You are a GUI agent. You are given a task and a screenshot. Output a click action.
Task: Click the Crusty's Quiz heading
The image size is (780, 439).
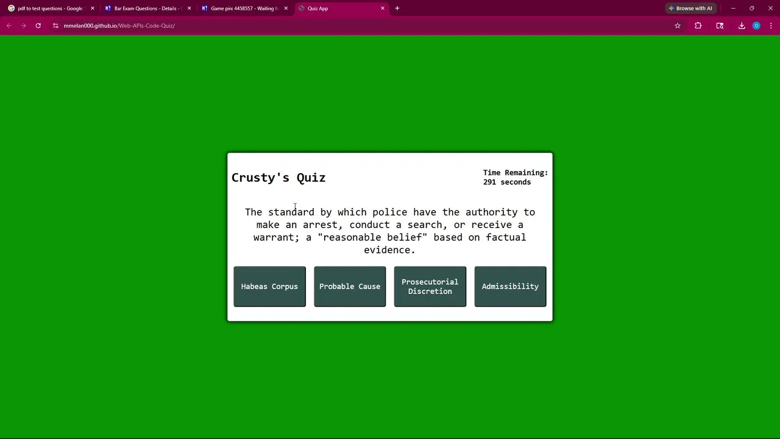(x=278, y=178)
